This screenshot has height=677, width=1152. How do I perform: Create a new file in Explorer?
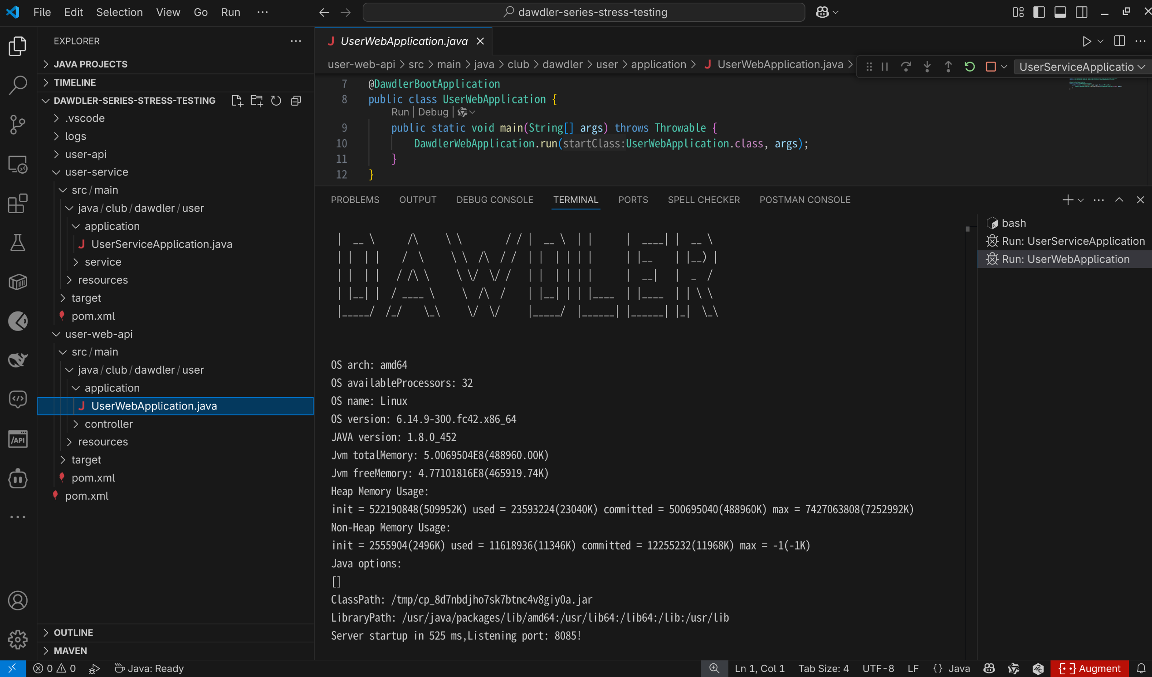(237, 101)
